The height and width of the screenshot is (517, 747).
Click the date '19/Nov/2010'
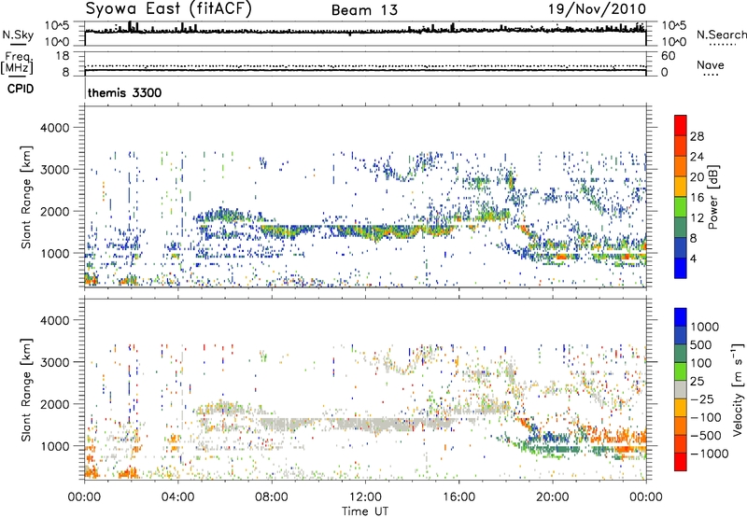597,8
